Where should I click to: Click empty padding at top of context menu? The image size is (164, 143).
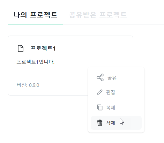[116, 69]
